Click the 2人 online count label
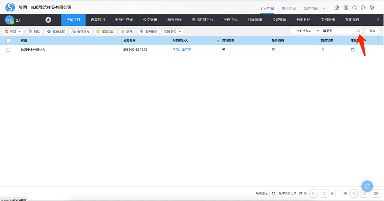Image resolution: width=384 pixels, height=201 pixels. pyautogui.click(x=18, y=20)
